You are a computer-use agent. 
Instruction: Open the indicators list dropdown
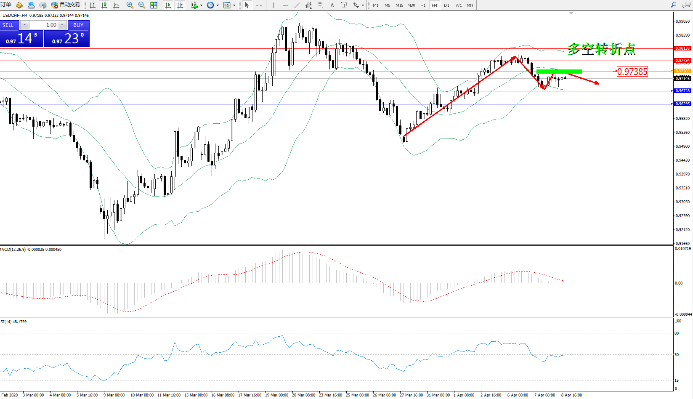point(196,5)
